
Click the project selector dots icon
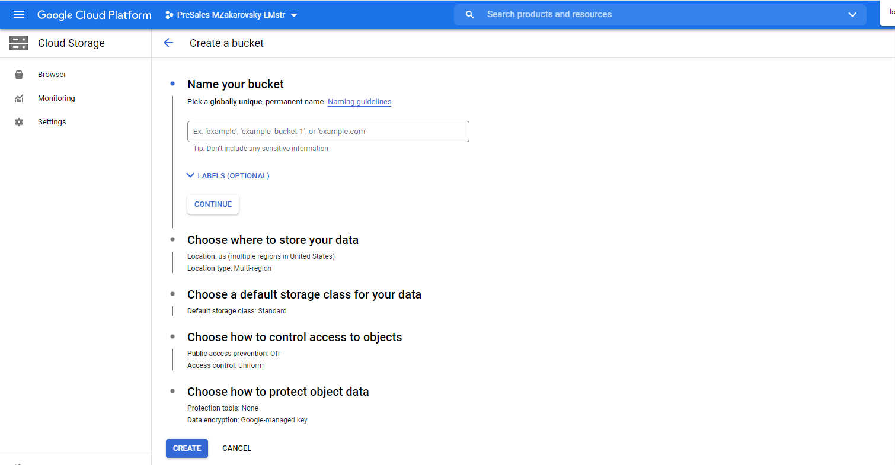pyautogui.click(x=169, y=15)
